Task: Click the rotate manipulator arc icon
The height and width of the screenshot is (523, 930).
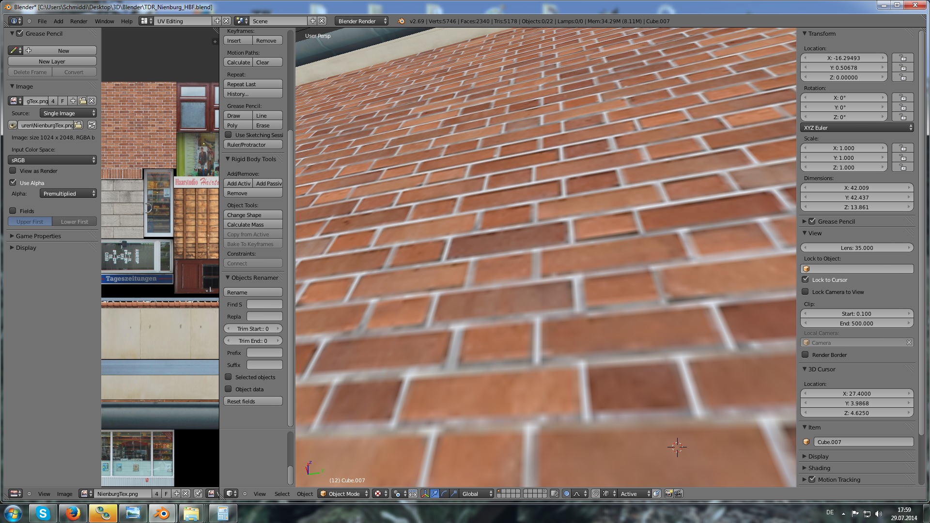Action: [444, 493]
